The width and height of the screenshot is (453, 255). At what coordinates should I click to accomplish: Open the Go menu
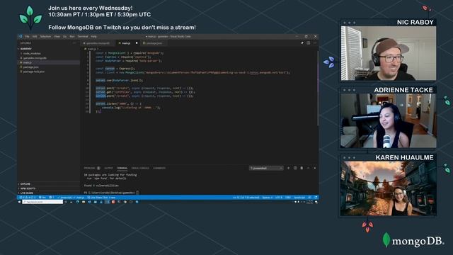pos(64,36)
